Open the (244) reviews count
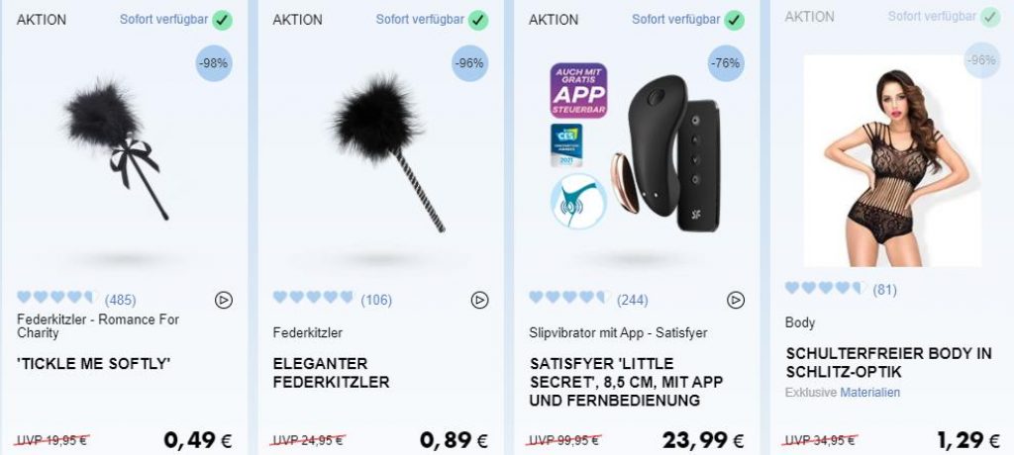 [x=633, y=300]
